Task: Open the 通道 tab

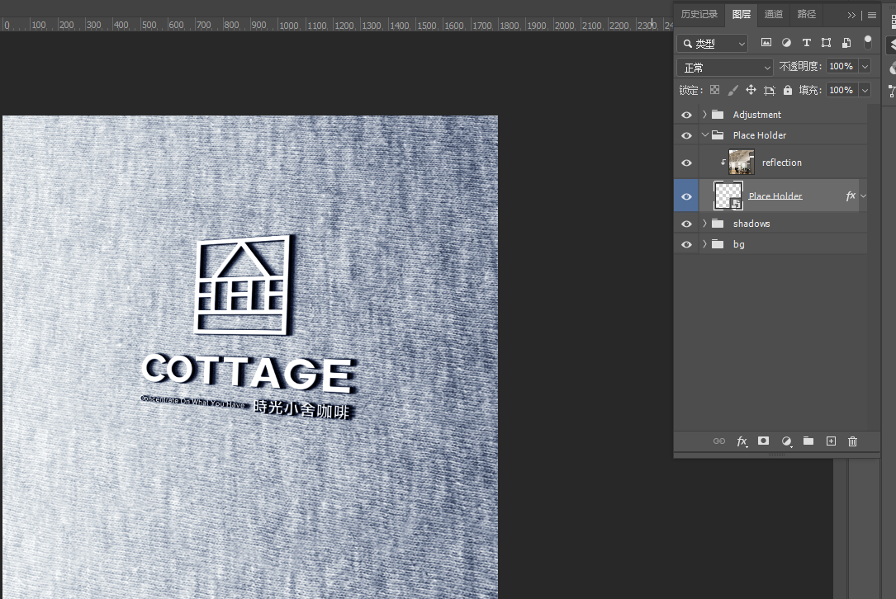Action: (774, 14)
